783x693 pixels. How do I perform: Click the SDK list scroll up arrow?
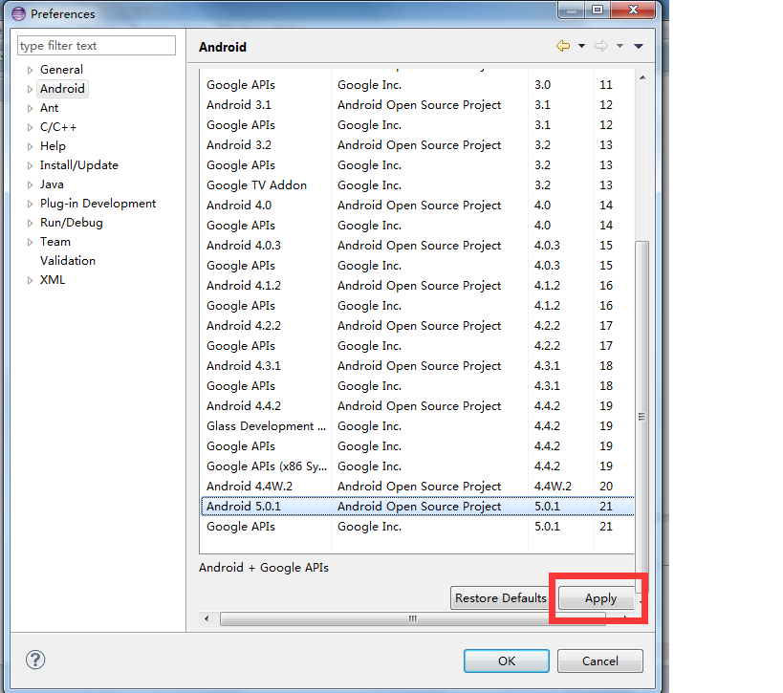642,77
